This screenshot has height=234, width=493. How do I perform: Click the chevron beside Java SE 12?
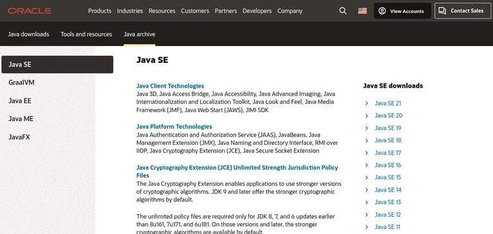(x=367, y=215)
